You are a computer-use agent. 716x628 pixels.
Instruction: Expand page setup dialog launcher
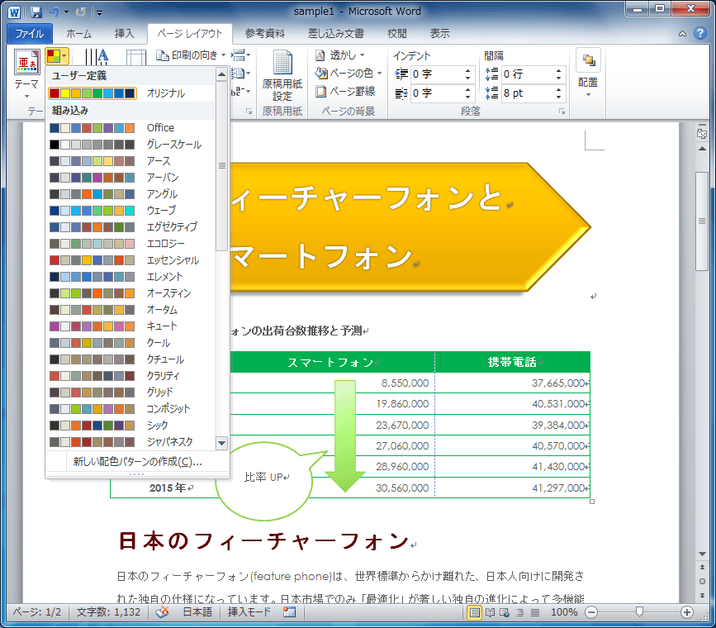click(x=249, y=112)
